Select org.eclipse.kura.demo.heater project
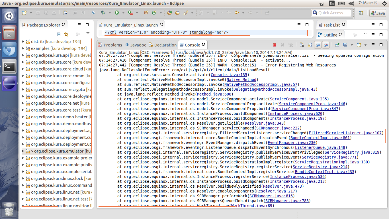The width and height of the screenshot is (389, 219). (x=58, y=117)
